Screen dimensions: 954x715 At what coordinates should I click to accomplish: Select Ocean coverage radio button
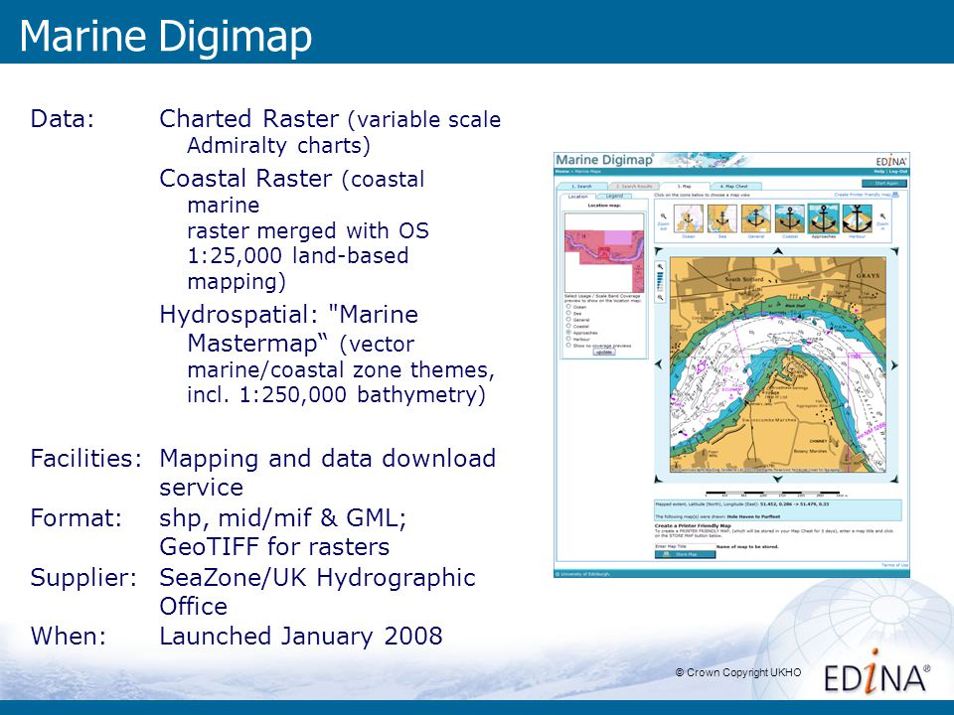(568, 306)
